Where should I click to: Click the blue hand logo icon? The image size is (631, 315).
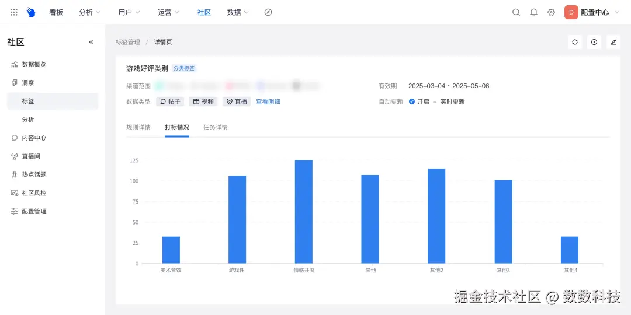click(31, 12)
